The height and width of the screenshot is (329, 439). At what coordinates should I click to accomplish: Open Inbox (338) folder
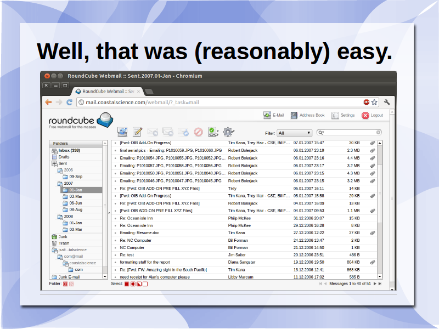pyautogui.click(x=69, y=150)
